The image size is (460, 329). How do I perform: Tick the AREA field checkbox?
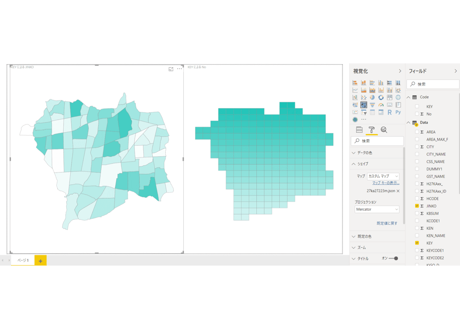click(417, 132)
